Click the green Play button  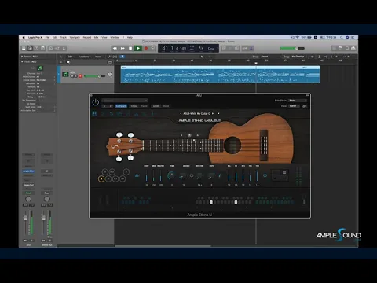coord(138,48)
